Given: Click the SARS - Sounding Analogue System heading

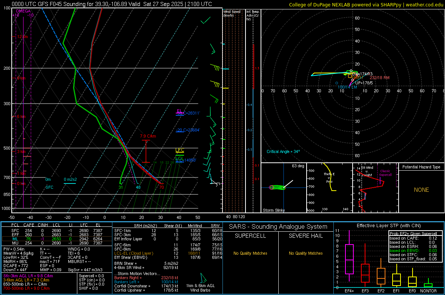Looking at the screenshot, I should [278, 227].
